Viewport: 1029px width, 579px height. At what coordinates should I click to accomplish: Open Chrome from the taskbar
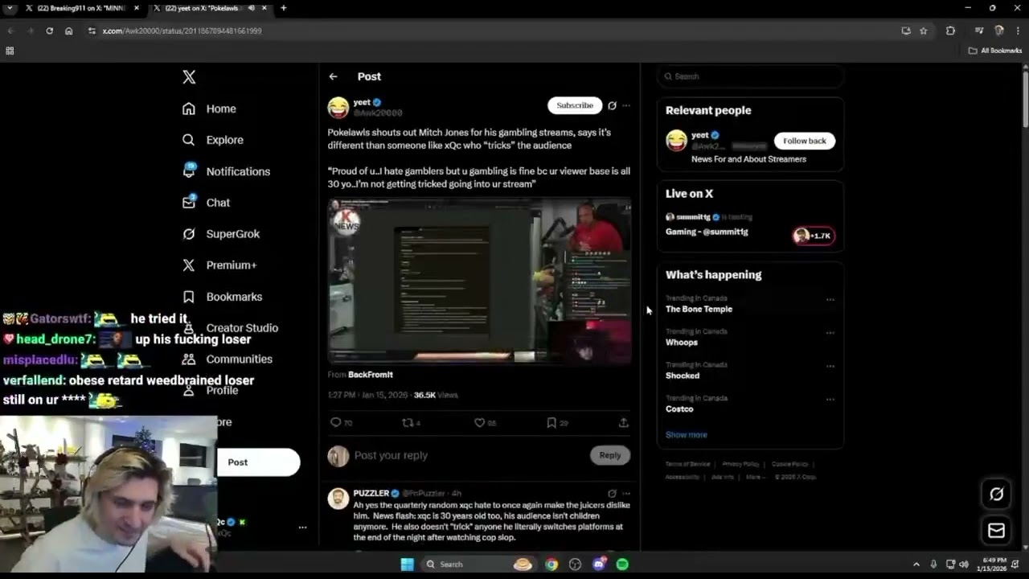coord(551,564)
